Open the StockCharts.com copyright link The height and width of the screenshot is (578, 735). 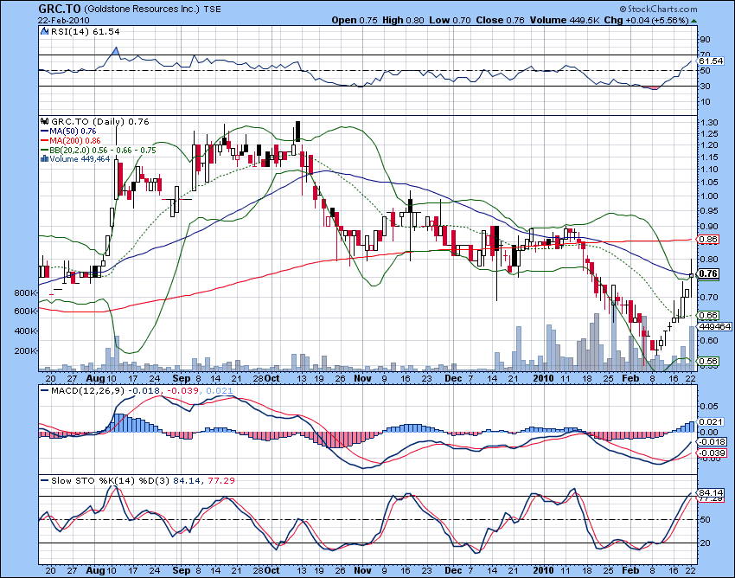coord(658,9)
